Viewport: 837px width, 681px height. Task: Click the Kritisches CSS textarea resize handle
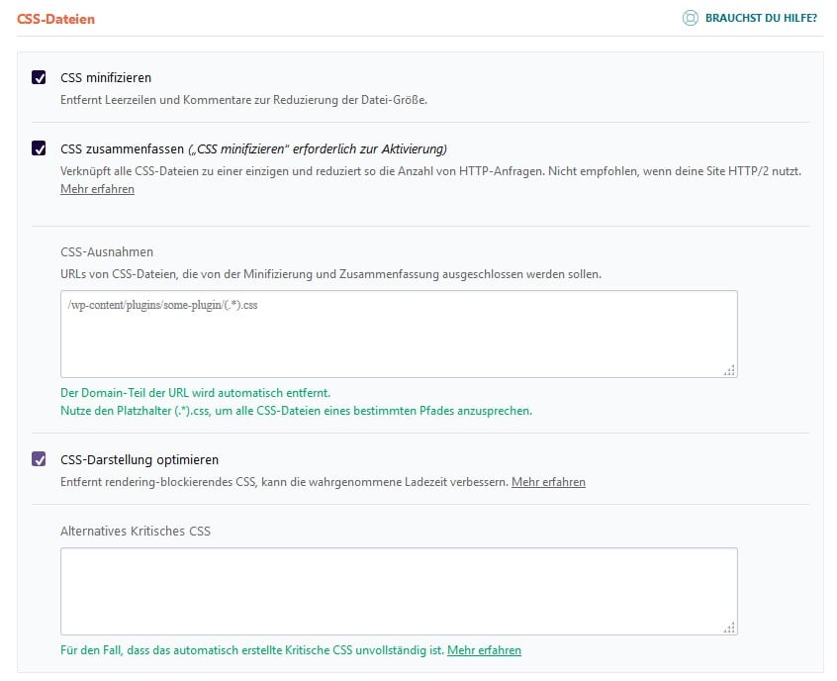pos(730,628)
